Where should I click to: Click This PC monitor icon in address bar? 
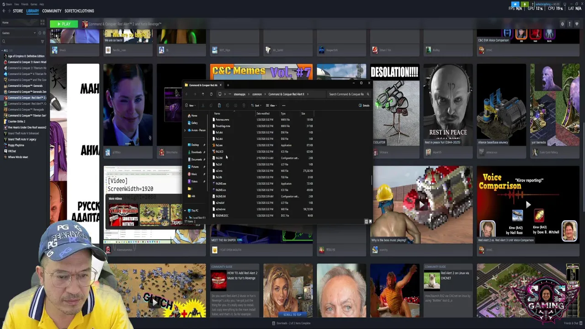(x=220, y=94)
